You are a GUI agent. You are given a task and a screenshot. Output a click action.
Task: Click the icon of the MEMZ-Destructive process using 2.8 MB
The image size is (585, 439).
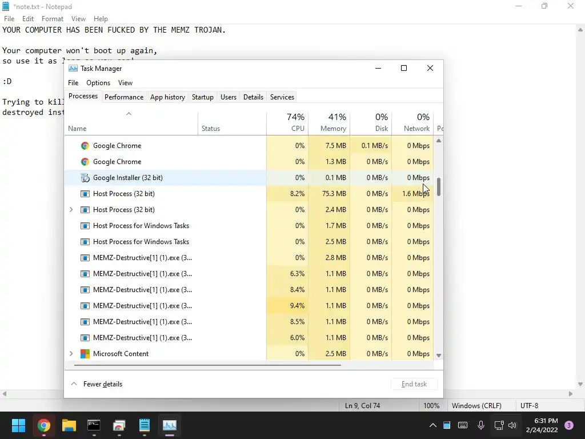85,258
